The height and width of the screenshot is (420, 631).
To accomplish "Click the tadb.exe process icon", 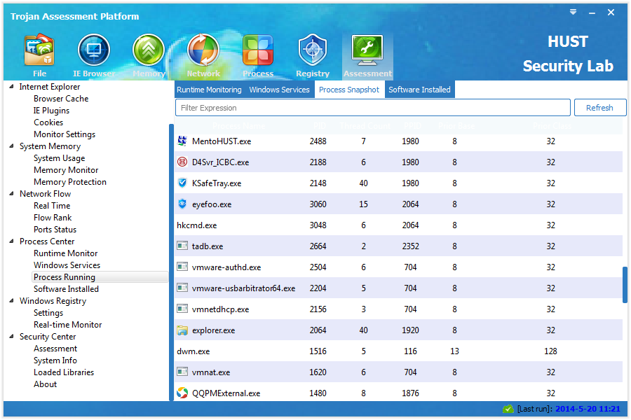I will point(182,246).
